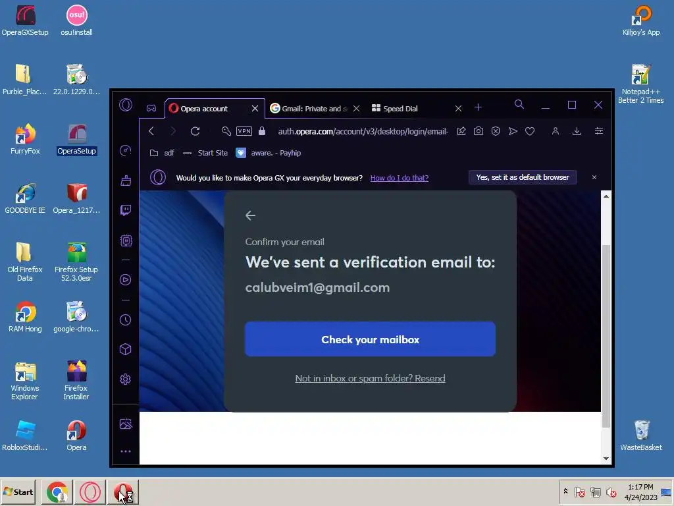
Task: Open Downloads toolbar icon
Action: click(x=577, y=131)
